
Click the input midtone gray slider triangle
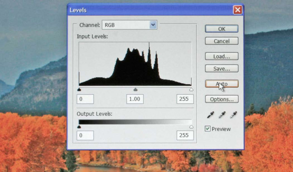[136, 90]
